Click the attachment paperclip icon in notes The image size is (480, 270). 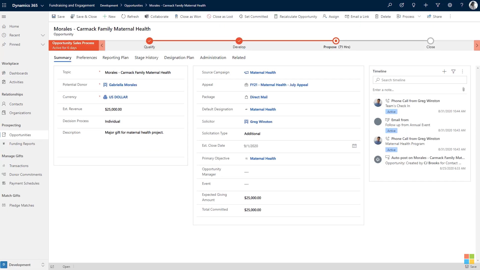[x=463, y=89]
